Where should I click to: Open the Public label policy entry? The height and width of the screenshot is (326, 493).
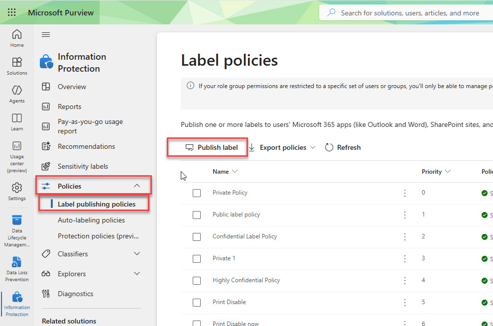[x=236, y=215]
